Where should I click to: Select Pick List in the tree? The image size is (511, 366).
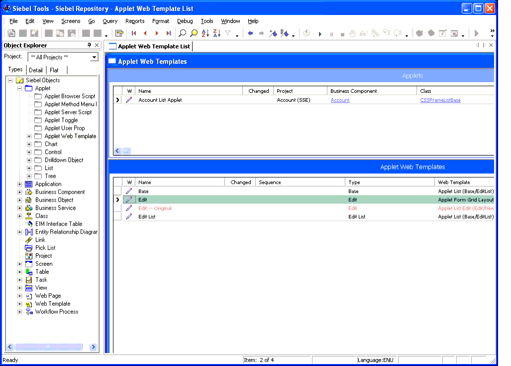[45, 248]
